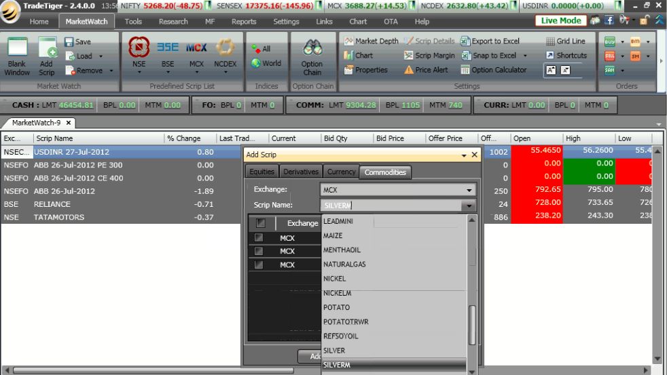Image resolution: width=667 pixels, height=375 pixels.
Task: Switch to the Derivatives tab
Action: point(300,172)
